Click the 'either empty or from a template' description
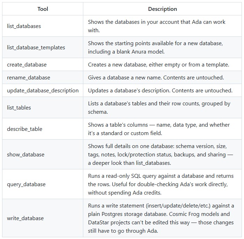This screenshot has width=244, height=239. point(159,65)
